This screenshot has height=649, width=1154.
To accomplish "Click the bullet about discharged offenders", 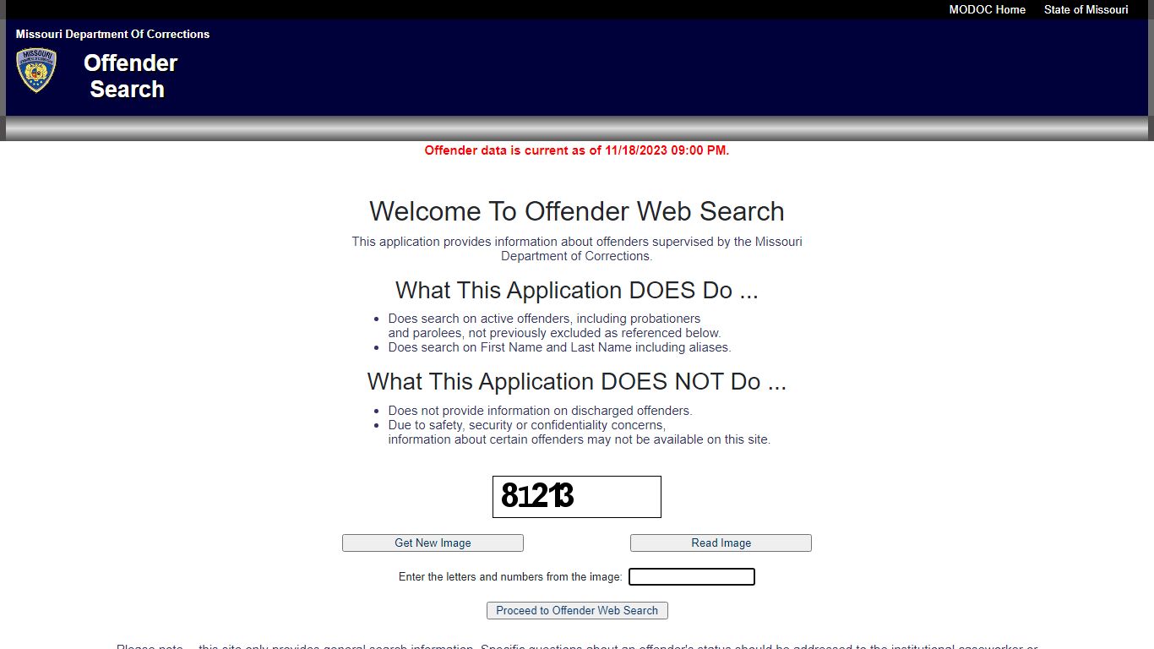I will tap(540, 411).
